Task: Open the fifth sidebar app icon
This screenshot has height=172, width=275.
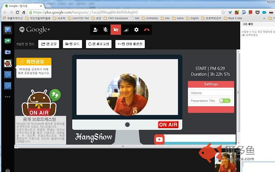Action: point(8,74)
